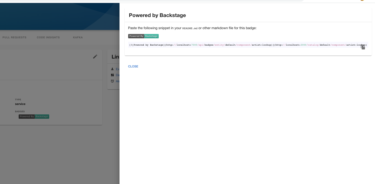Click the person icon in the Links card
375x184 pixels.
tap(112, 69)
